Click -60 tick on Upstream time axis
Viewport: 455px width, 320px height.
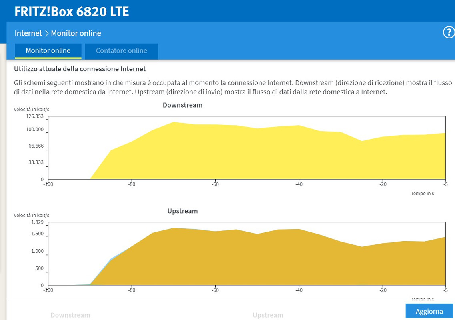click(x=215, y=290)
